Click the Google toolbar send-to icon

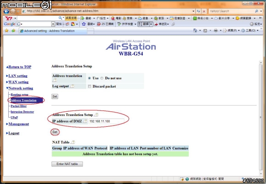click(156, 24)
